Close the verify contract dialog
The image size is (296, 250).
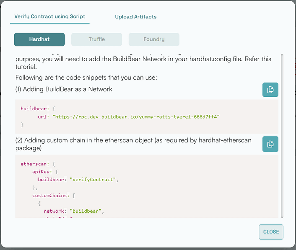271,232
